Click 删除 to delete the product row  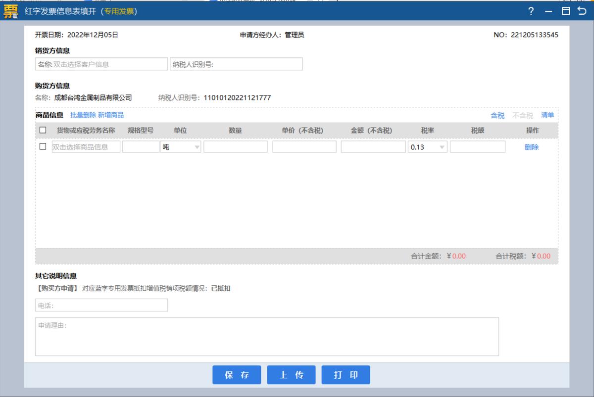[532, 146]
